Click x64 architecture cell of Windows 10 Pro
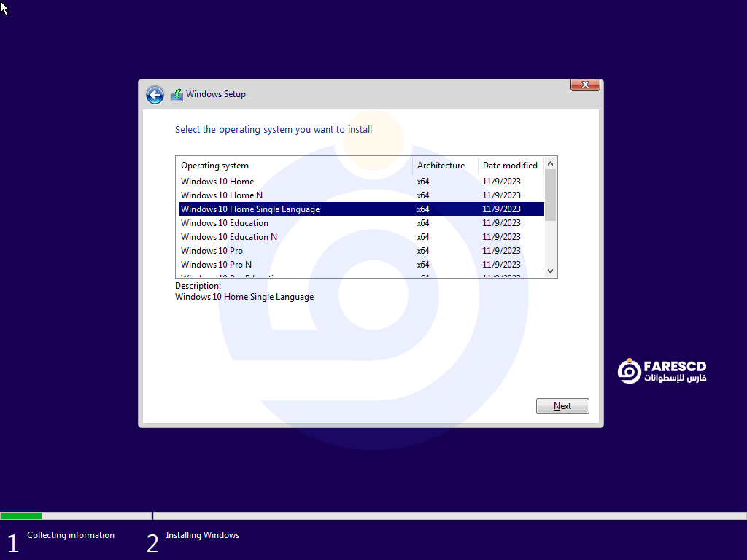The width and height of the screenshot is (747, 560). (423, 251)
